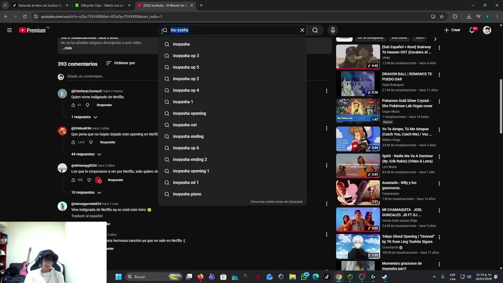Open the account avatar menu
The image size is (503, 283).
tap(487, 30)
